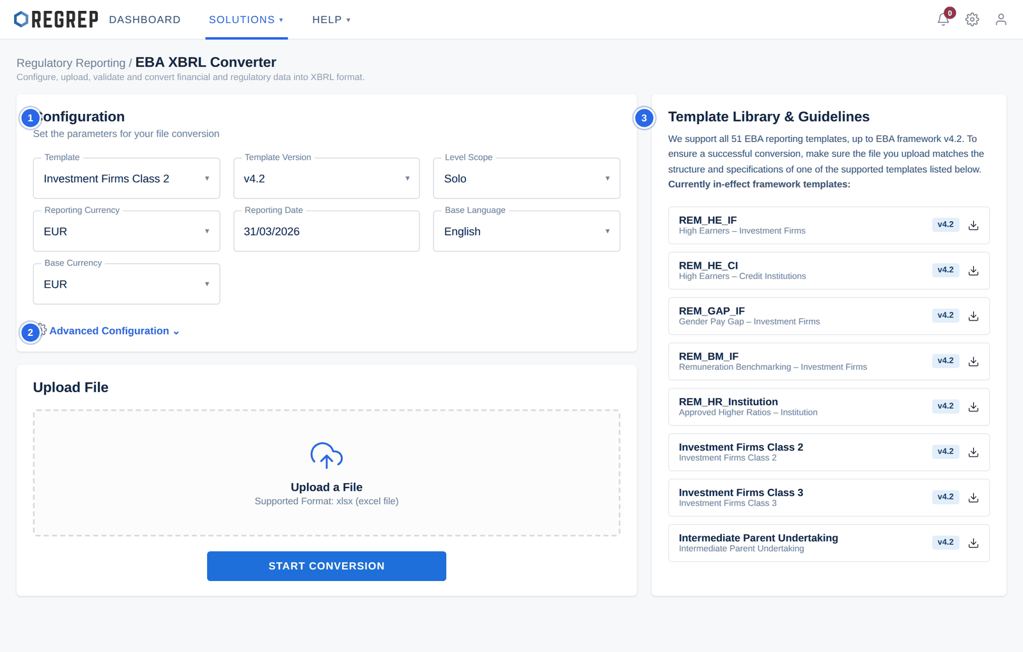Image resolution: width=1023 pixels, height=652 pixels.
Task: Click the Template Library & Guidelines heading
Action: click(x=769, y=116)
